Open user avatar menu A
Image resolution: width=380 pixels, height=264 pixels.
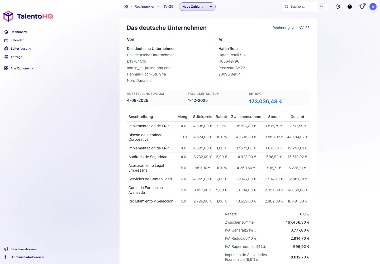373,7
